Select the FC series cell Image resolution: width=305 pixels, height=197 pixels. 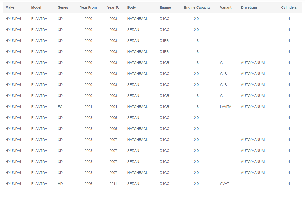click(x=60, y=107)
